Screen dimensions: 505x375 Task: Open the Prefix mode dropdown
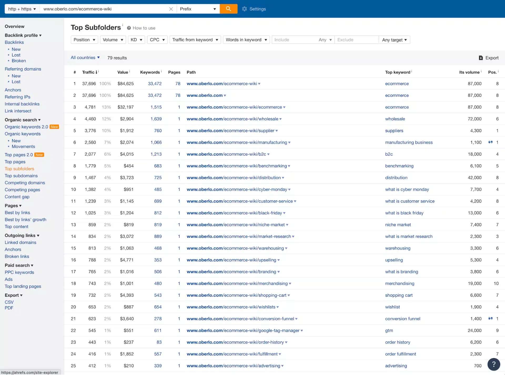point(198,9)
